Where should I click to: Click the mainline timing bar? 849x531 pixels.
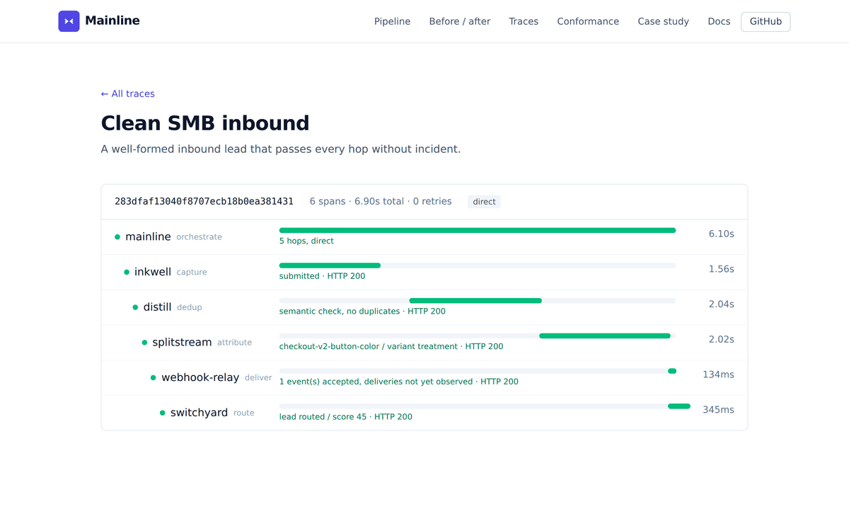478,230
